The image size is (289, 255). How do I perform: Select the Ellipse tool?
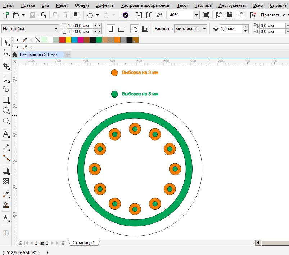pos(6,110)
